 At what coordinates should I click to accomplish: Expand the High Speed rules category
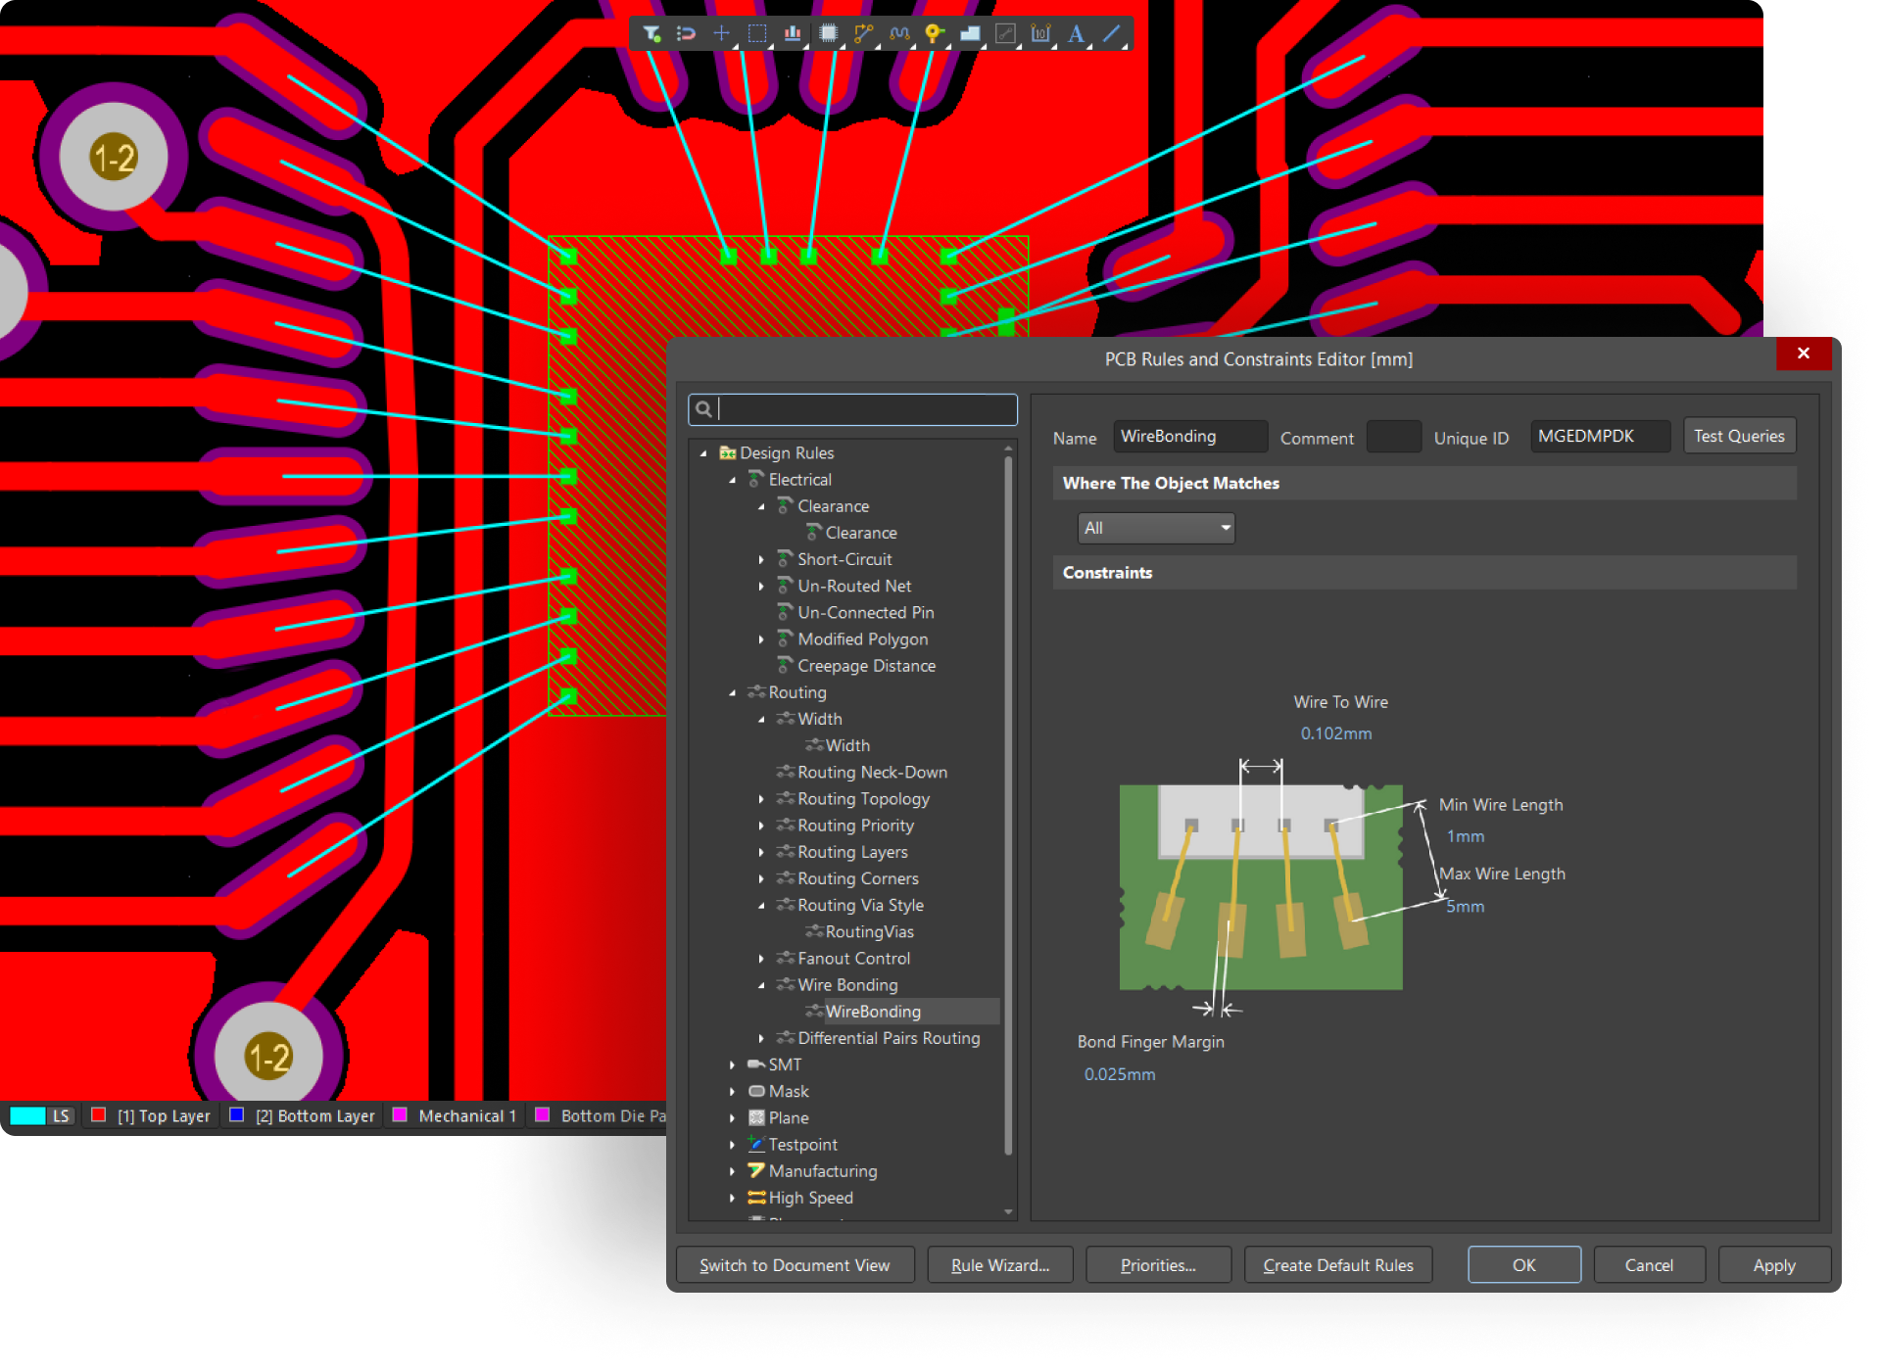click(x=732, y=1198)
